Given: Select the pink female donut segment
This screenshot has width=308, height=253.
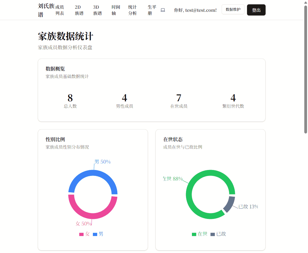Looking at the screenshot, I should point(93,216).
